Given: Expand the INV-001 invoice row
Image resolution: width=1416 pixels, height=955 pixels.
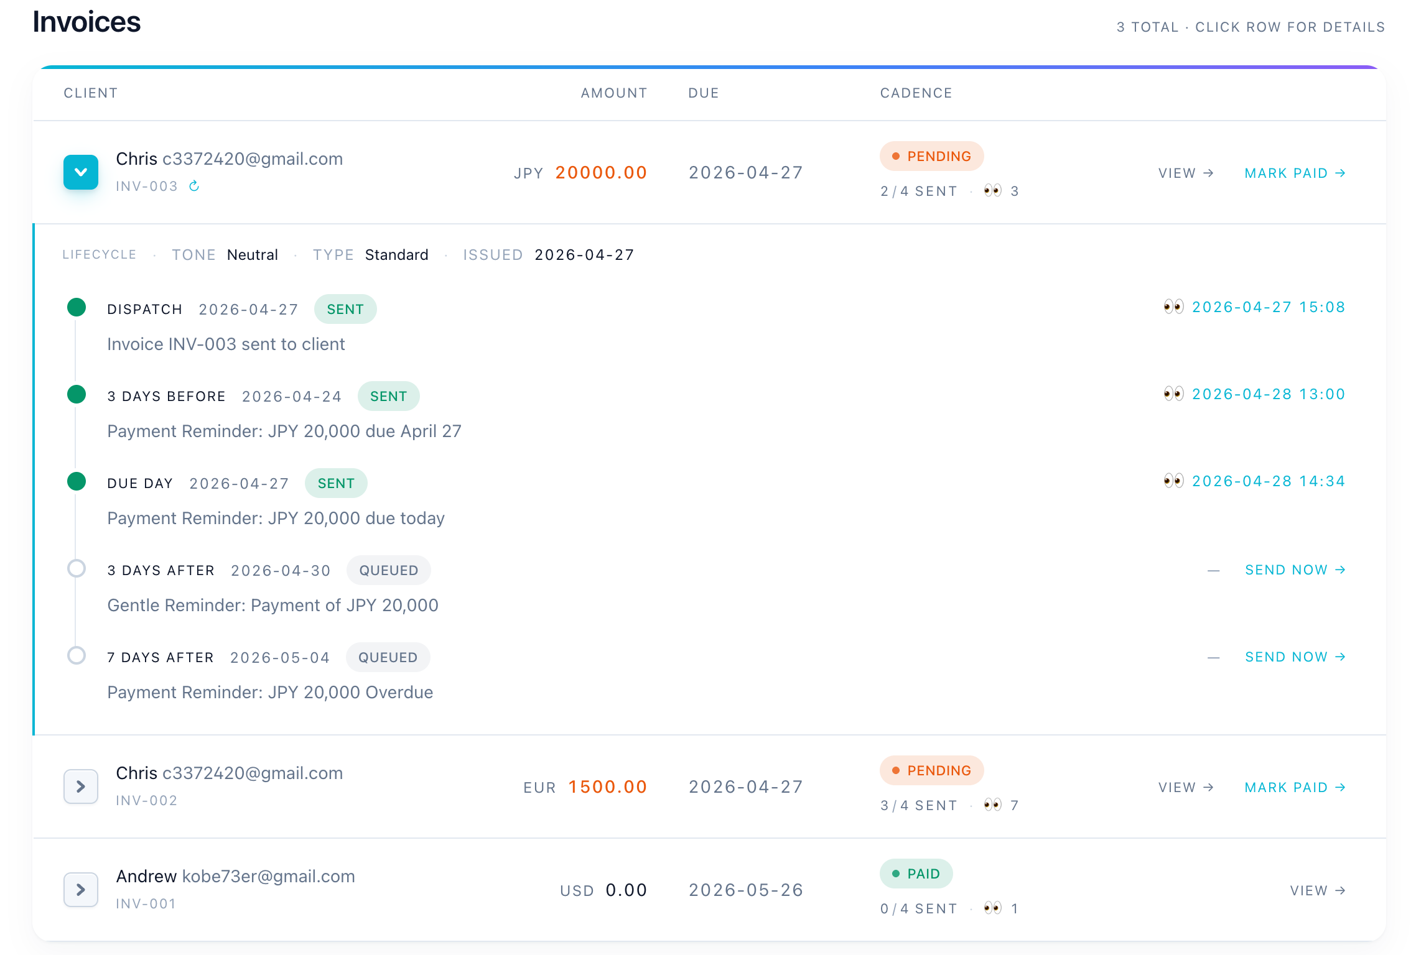Looking at the screenshot, I should [80, 890].
